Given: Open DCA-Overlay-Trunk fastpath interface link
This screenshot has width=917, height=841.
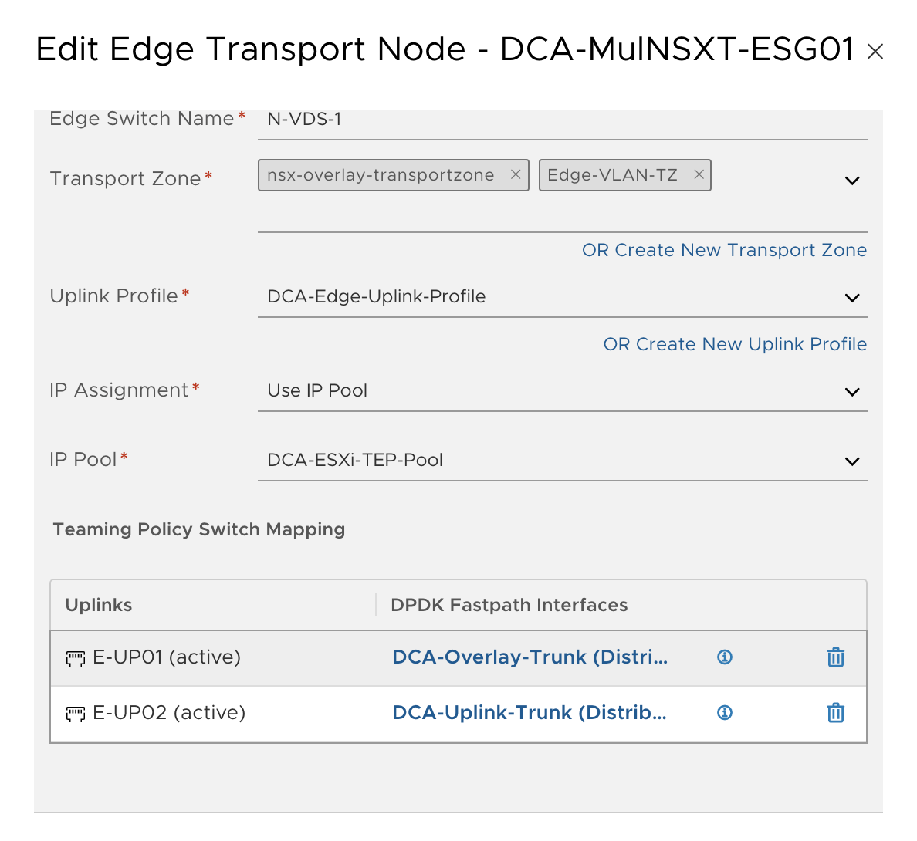Looking at the screenshot, I should tap(530, 657).
